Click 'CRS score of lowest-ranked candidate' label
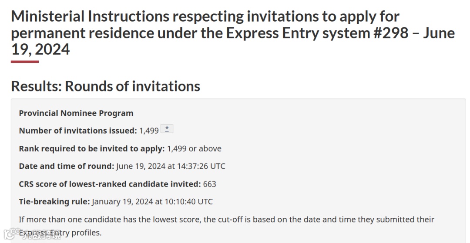470x243 pixels. (110, 184)
